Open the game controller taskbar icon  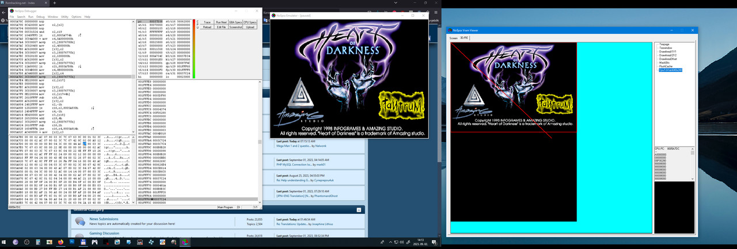[x=94, y=243]
